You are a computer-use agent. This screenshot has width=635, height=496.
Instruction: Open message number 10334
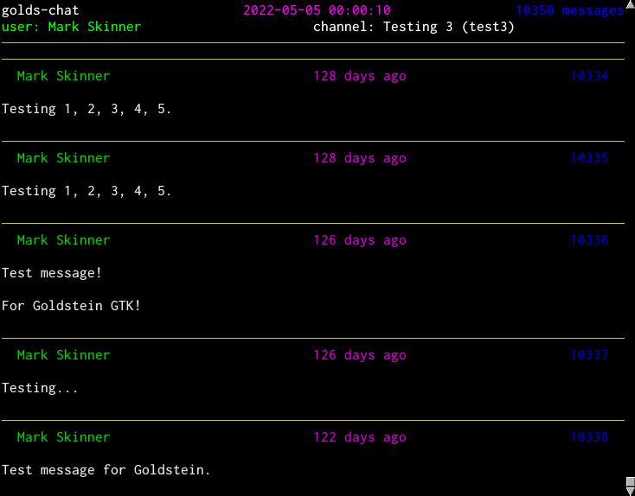pos(589,76)
